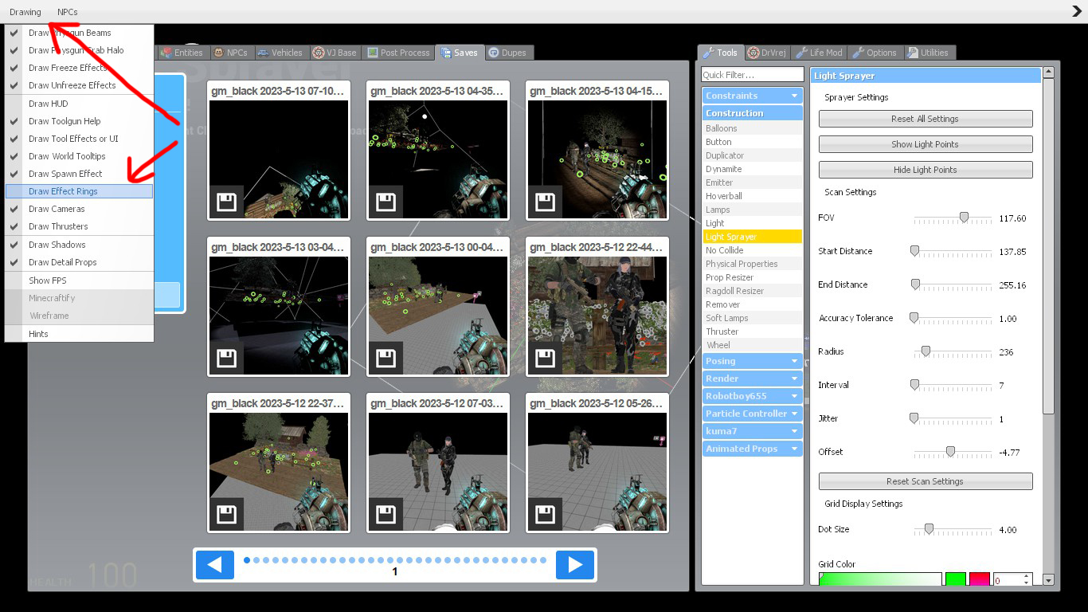This screenshot has width=1088, height=612.
Task: Expand the Animated Props category
Action: [x=753, y=449]
